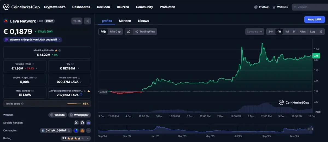
Task: Show info tooltip for FDV
Action: coord(72,64)
